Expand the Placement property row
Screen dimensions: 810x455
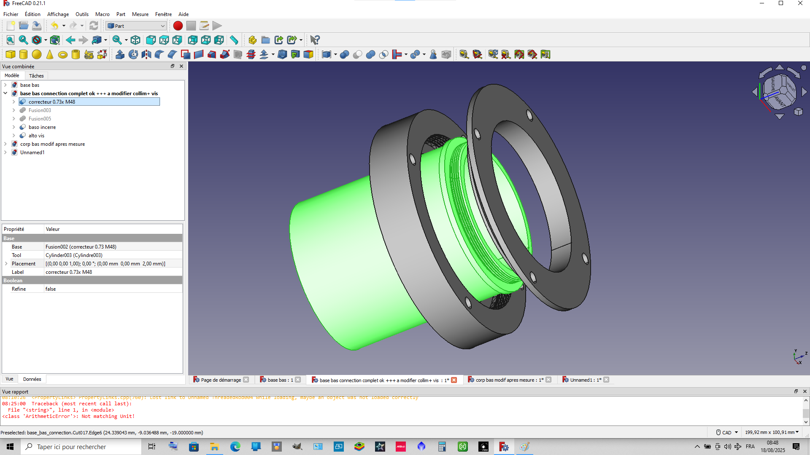coord(6,264)
